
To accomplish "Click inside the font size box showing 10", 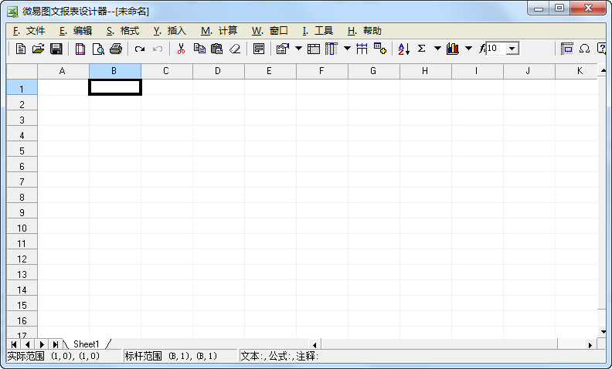I will click(x=496, y=49).
